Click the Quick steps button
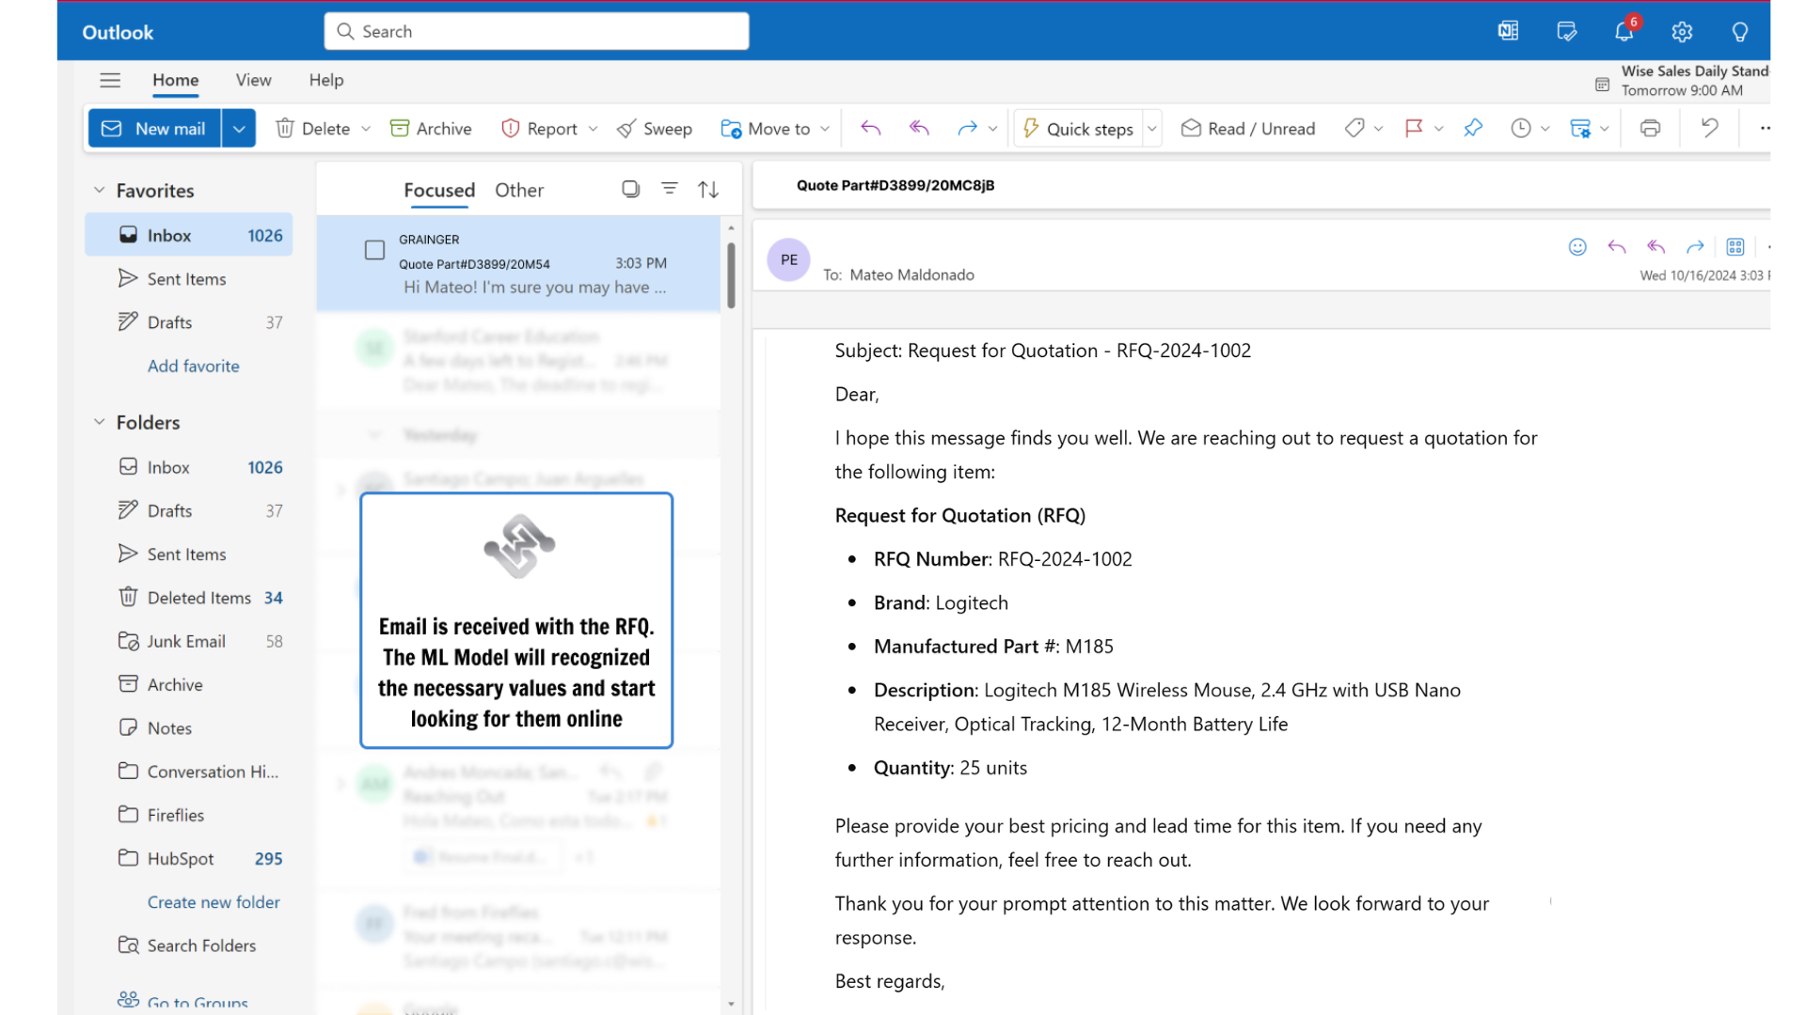The height and width of the screenshot is (1015, 1806). (x=1078, y=129)
